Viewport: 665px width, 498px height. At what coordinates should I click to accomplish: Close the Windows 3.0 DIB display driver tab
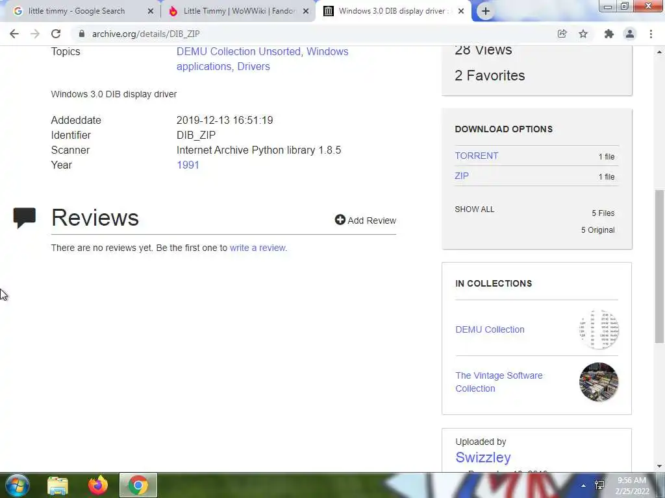[461, 12]
